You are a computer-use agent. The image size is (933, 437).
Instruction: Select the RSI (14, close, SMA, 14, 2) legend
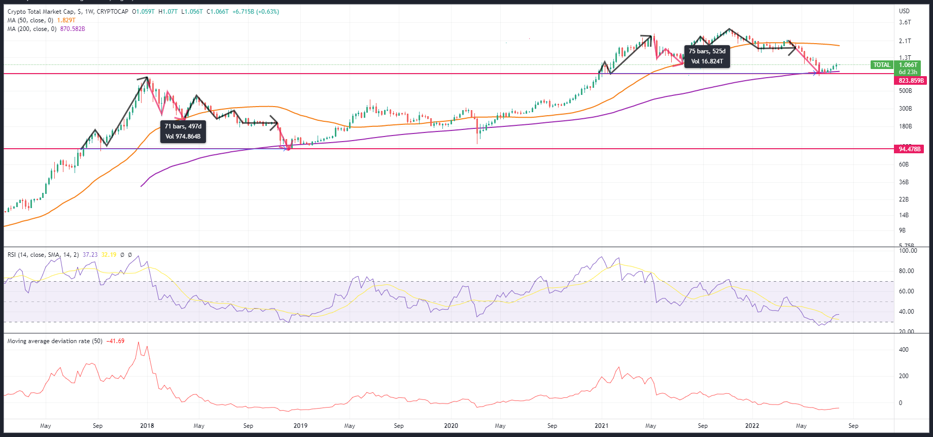pyautogui.click(x=43, y=255)
